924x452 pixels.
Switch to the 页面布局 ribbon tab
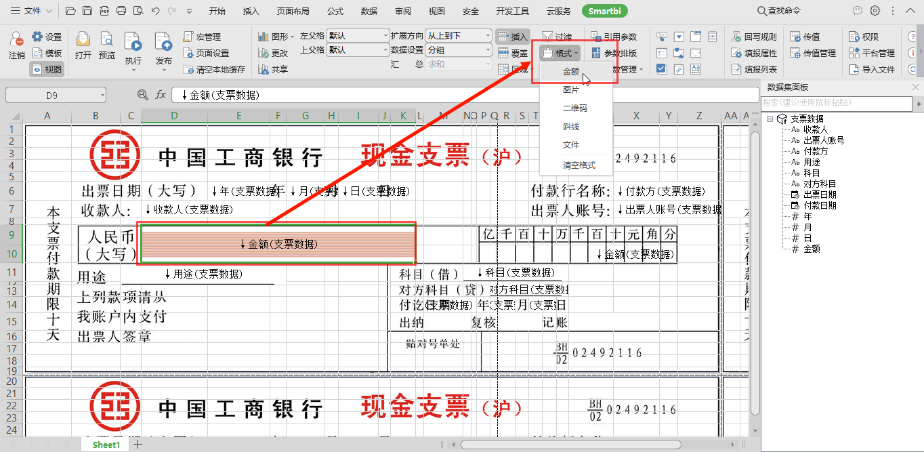[x=293, y=11]
